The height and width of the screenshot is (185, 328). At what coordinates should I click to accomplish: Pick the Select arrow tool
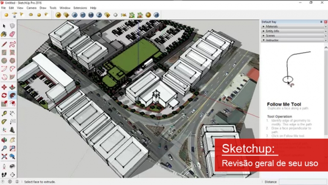pyautogui.click(x=4, y=26)
